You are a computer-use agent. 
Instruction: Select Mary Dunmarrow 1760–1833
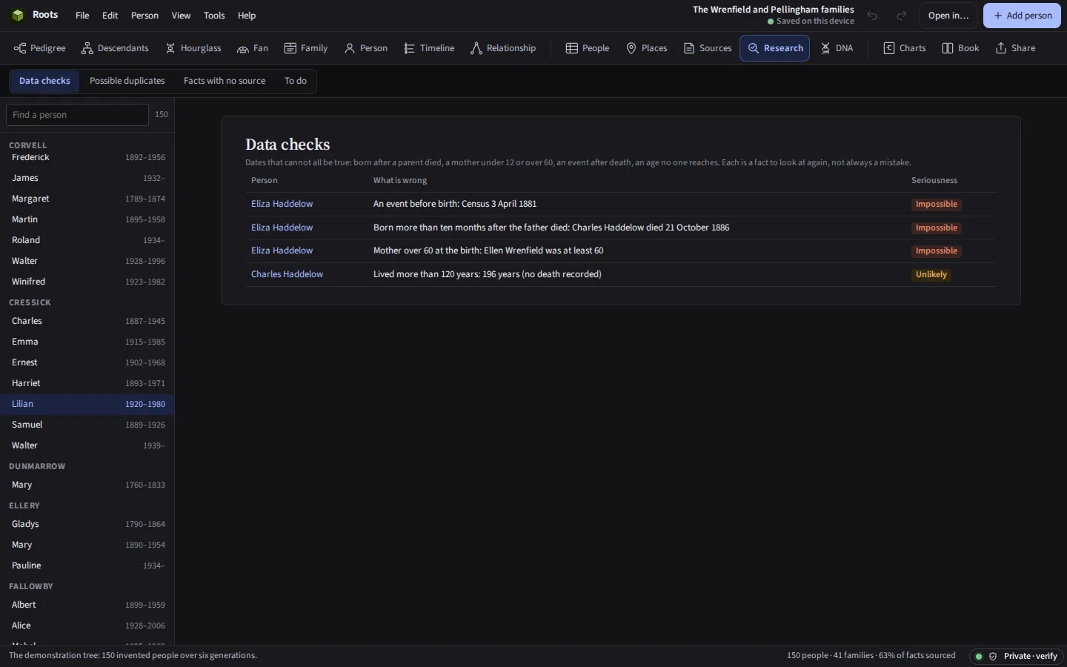point(87,485)
